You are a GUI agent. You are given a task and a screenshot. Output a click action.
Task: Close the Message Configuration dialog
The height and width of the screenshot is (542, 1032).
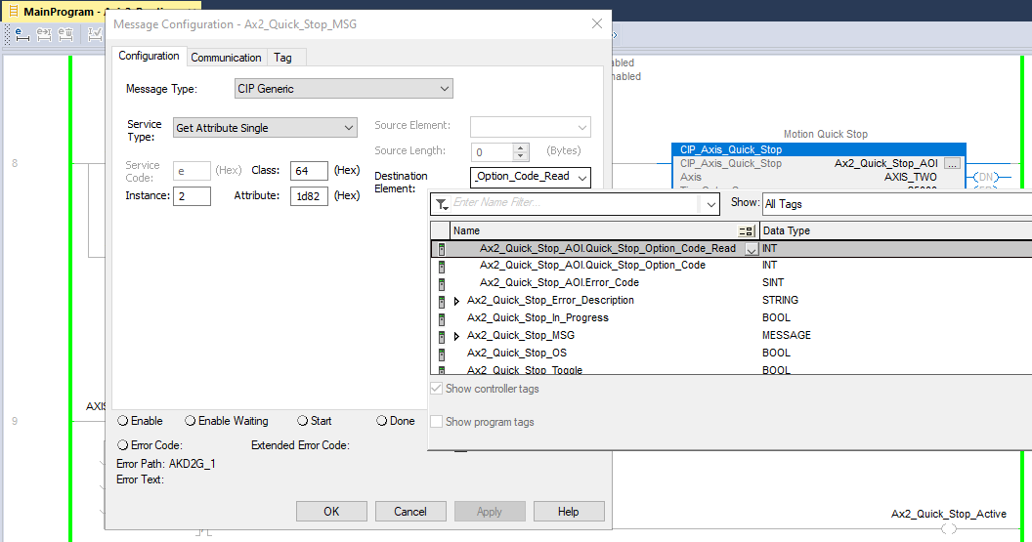597,23
